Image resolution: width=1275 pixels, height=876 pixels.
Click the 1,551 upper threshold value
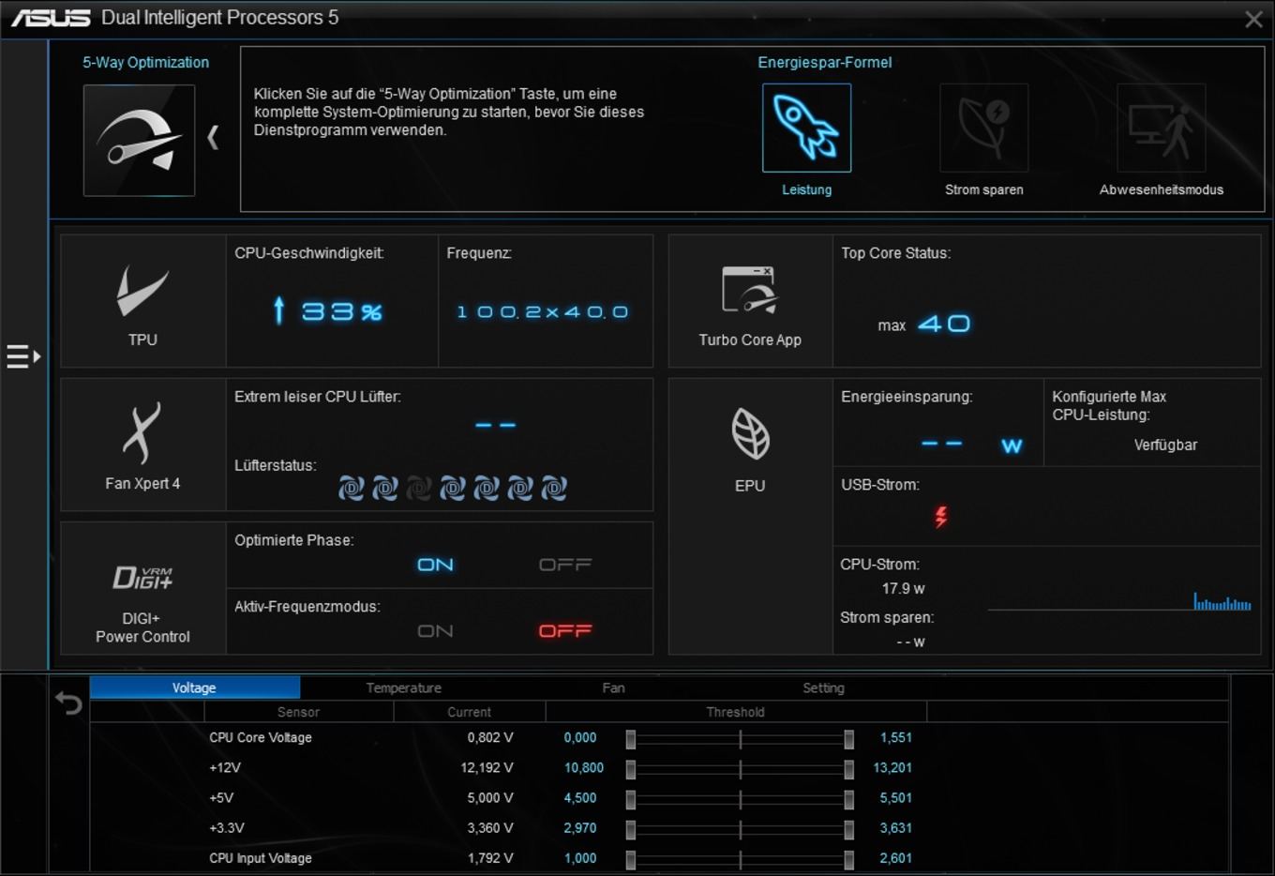pyautogui.click(x=895, y=737)
